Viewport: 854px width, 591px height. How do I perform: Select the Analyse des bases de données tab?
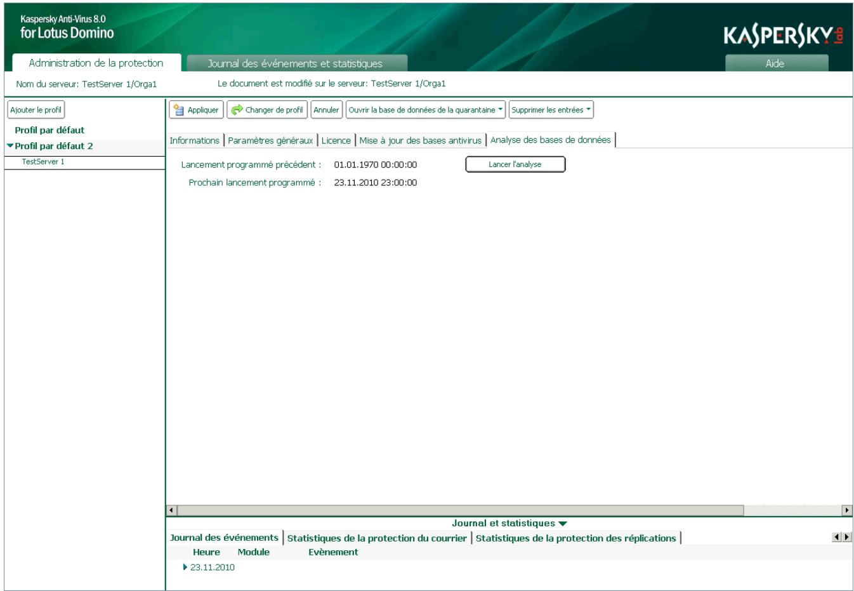pyautogui.click(x=550, y=140)
